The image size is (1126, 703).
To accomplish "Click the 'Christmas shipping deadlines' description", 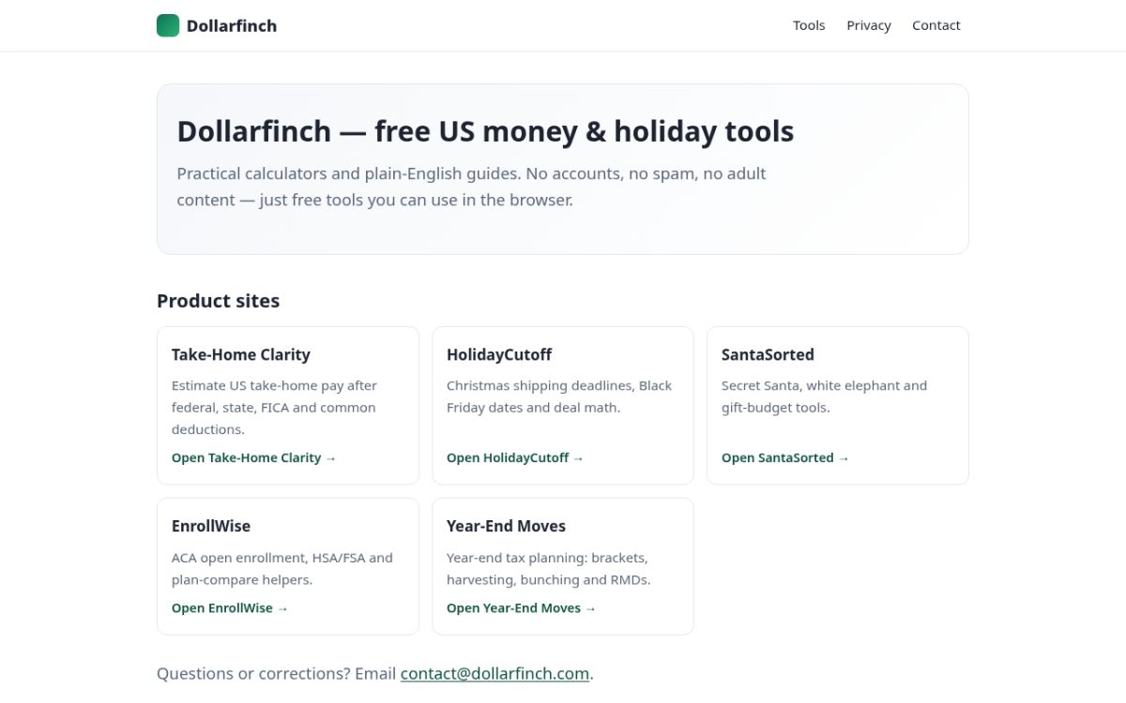I will pyautogui.click(x=559, y=396).
